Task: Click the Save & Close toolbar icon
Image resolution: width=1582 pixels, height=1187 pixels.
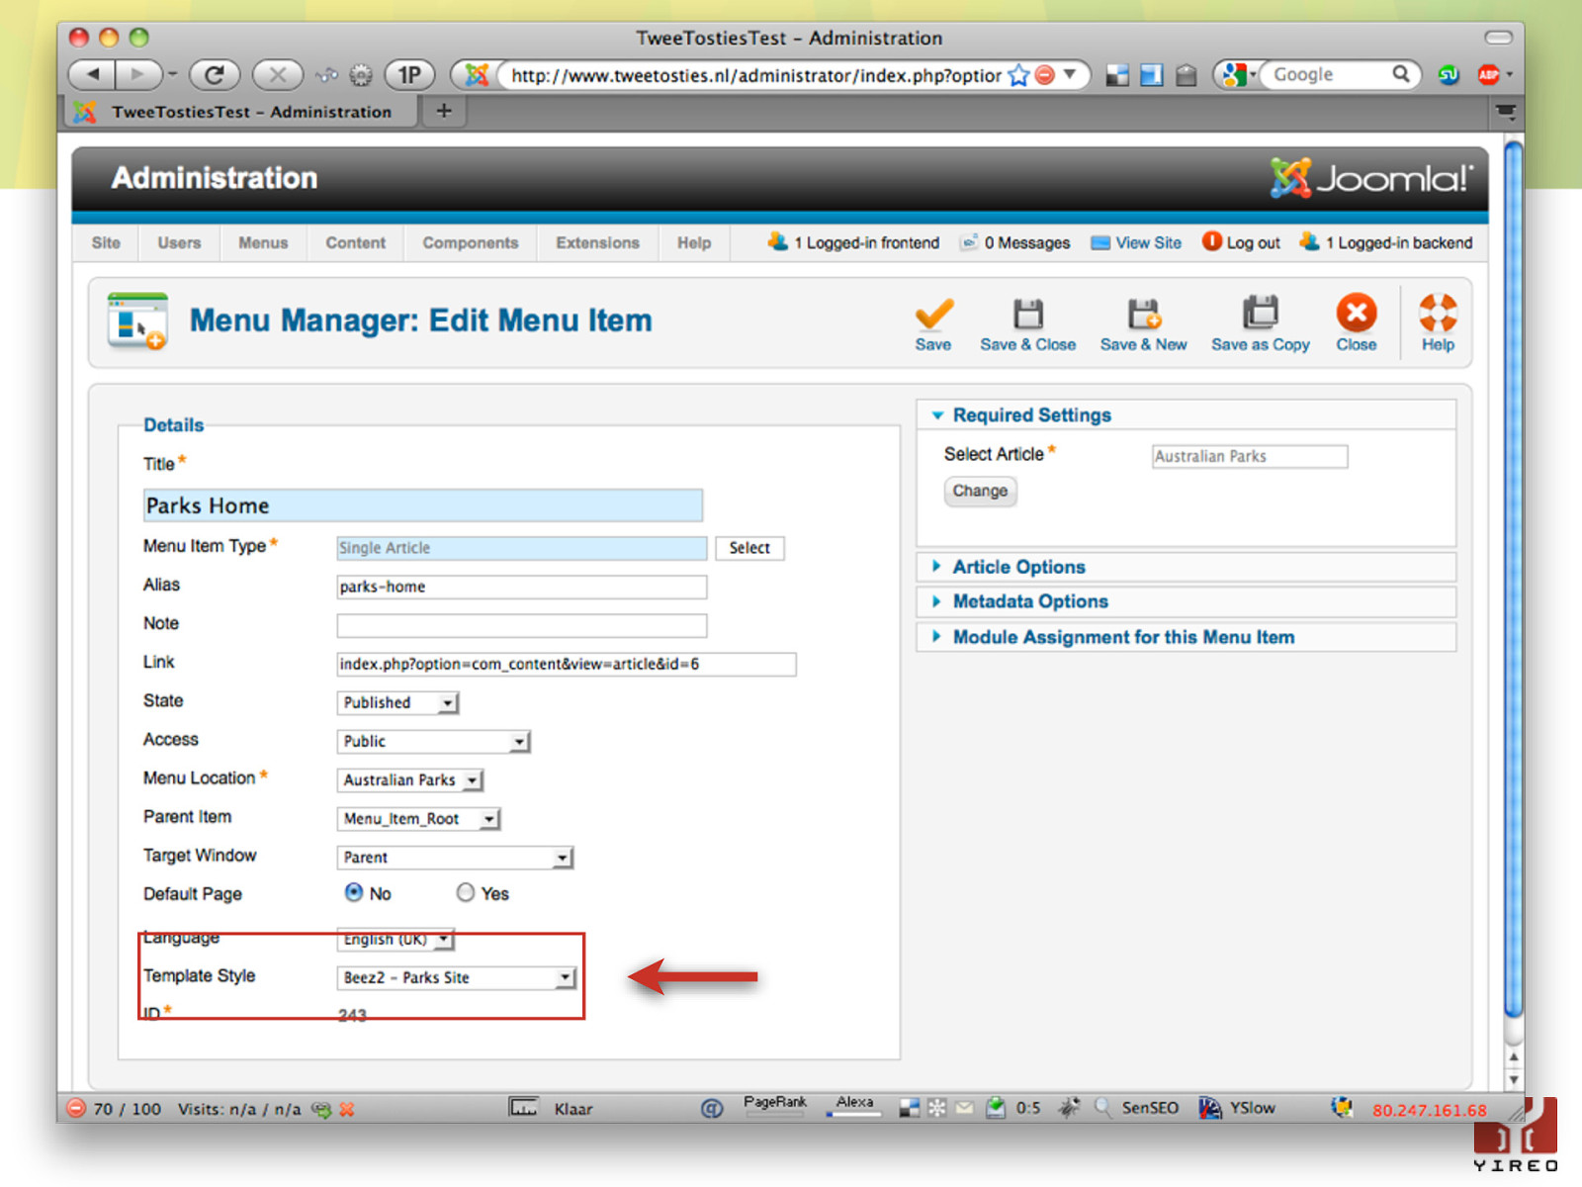Action: tap(1028, 315)
